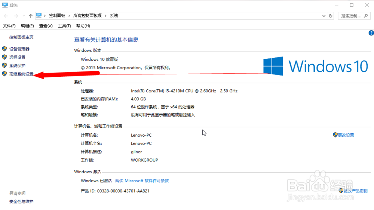Navigate up one level with Up arrow
This screenshot has height=210, width=374.
tap(31, 16)
